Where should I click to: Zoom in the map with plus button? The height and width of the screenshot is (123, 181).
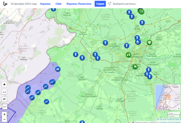tap(4, 114)
